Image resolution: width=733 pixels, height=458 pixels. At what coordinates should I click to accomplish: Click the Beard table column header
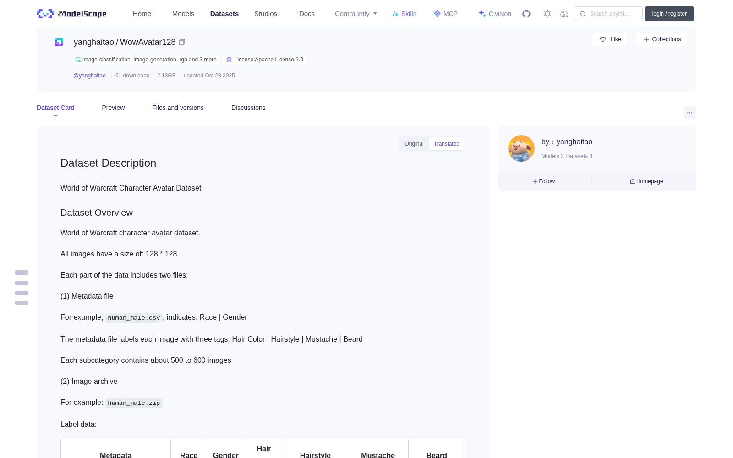point(437,455)
